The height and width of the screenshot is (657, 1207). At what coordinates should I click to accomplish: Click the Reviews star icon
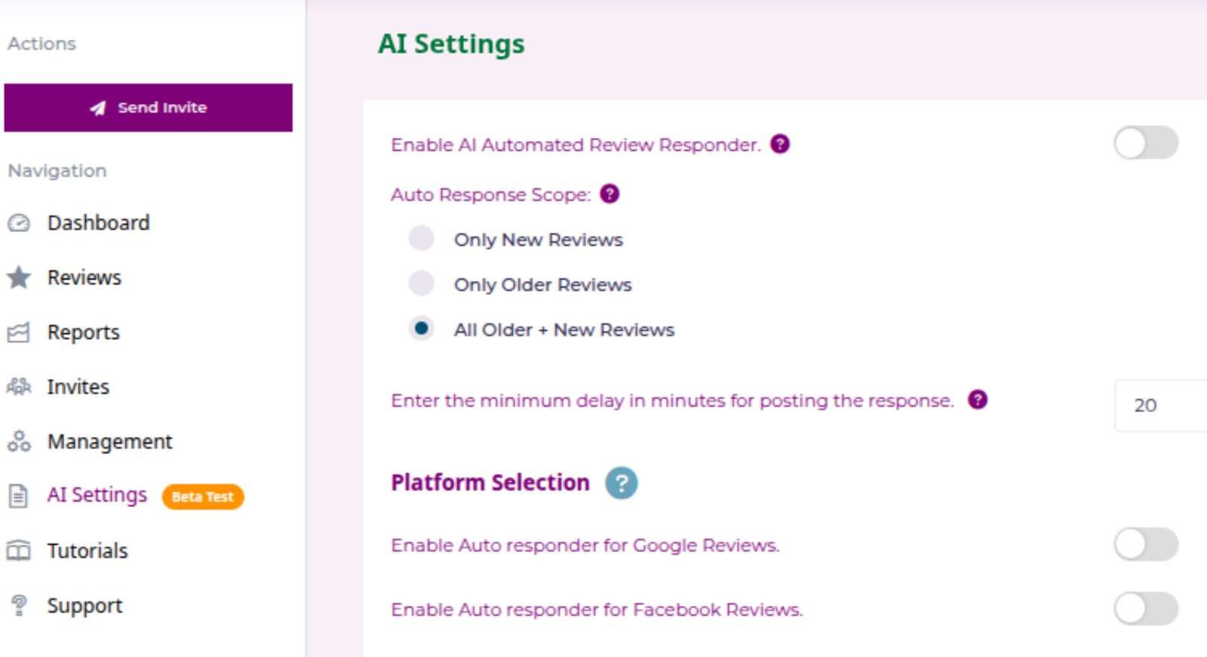pos(19,278)
